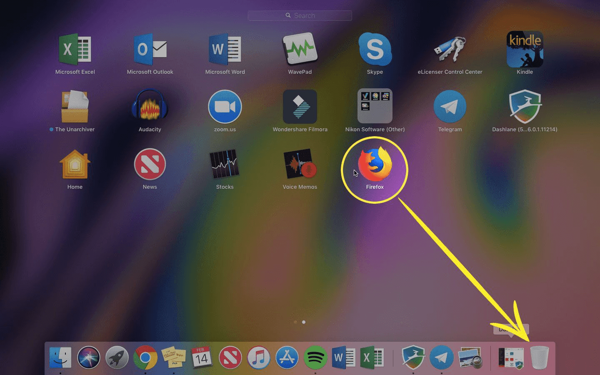The image size is (600, 375).
Task: Open Finder from the Dock
Action: [x=60, y=357]
